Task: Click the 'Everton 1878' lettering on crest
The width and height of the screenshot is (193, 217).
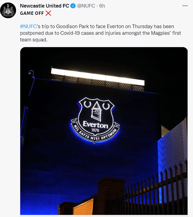Action: pos(95,126)
